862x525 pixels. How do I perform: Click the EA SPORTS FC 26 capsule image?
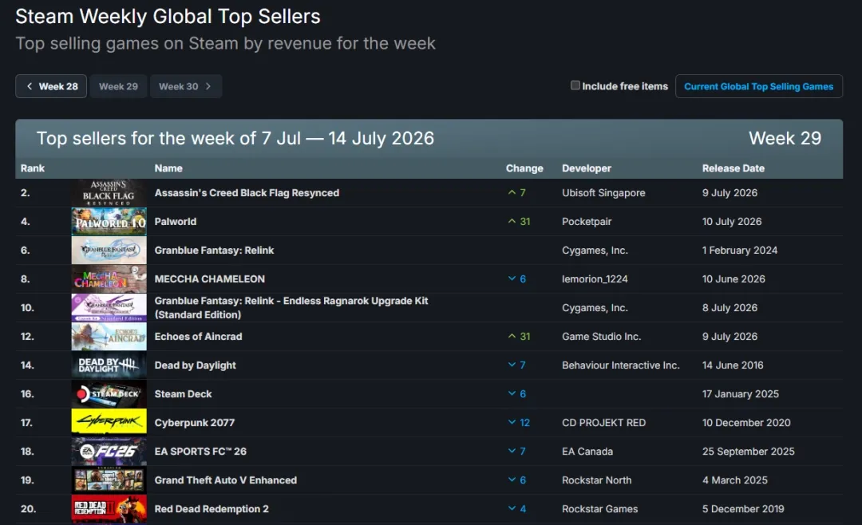(x=109, y=452)
